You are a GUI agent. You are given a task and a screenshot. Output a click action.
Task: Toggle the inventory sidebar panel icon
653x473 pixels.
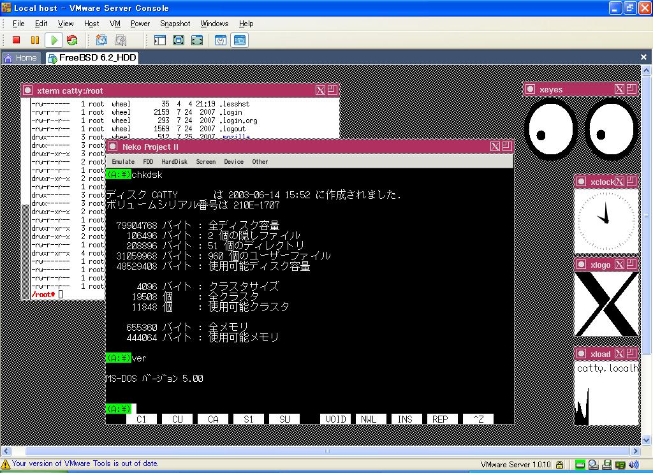(x=160, y=40)
